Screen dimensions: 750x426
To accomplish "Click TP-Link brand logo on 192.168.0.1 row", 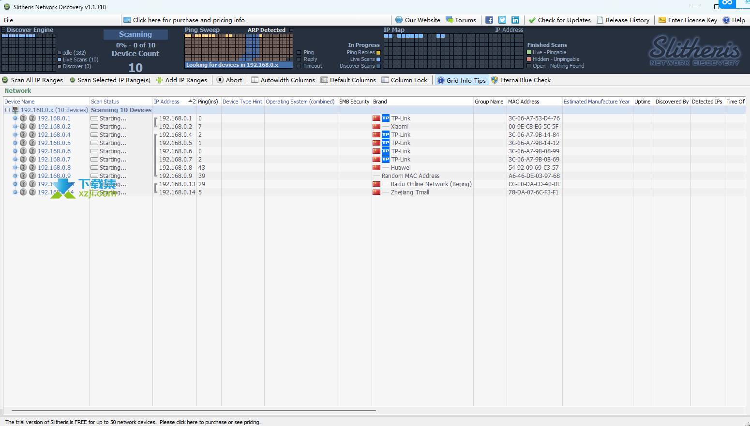I will (x=386, y=118).
